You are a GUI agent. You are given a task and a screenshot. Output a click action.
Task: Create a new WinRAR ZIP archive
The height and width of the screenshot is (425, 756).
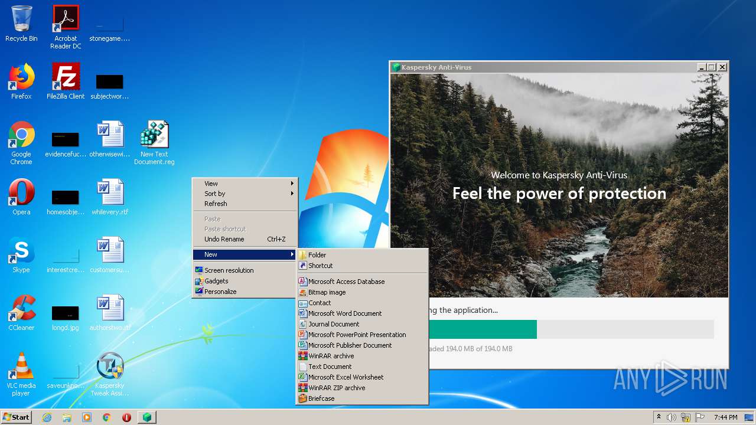[362, 388]
